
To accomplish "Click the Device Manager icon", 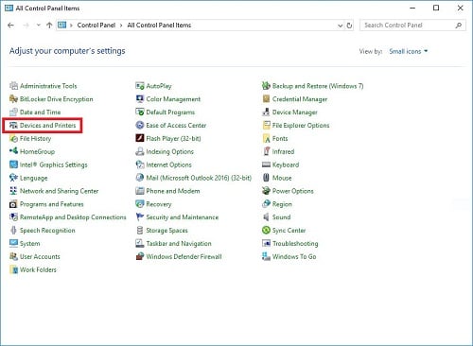I will [x=266, y=112].
